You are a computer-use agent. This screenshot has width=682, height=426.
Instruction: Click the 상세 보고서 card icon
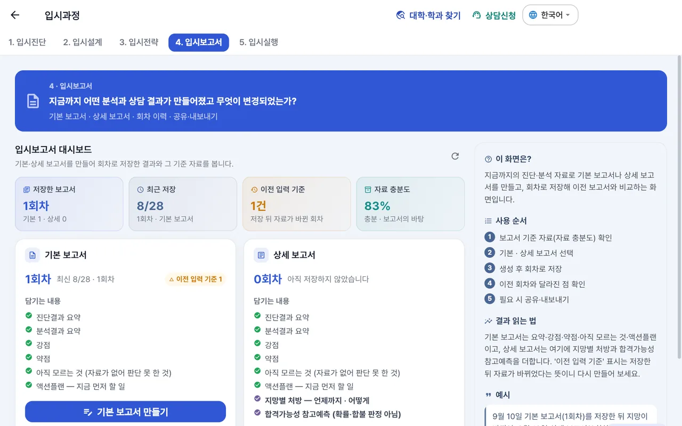(261, 255)
